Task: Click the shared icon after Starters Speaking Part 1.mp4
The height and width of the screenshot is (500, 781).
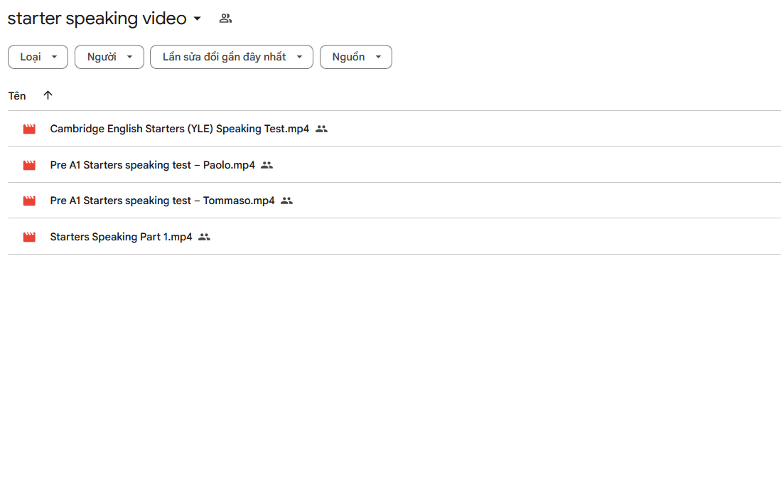Action: point(204,237)
